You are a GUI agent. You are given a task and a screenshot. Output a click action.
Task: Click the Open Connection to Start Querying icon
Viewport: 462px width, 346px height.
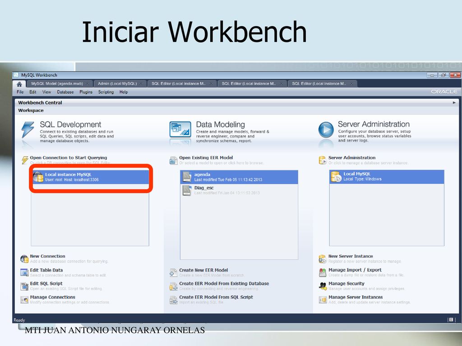click(25, 160)
